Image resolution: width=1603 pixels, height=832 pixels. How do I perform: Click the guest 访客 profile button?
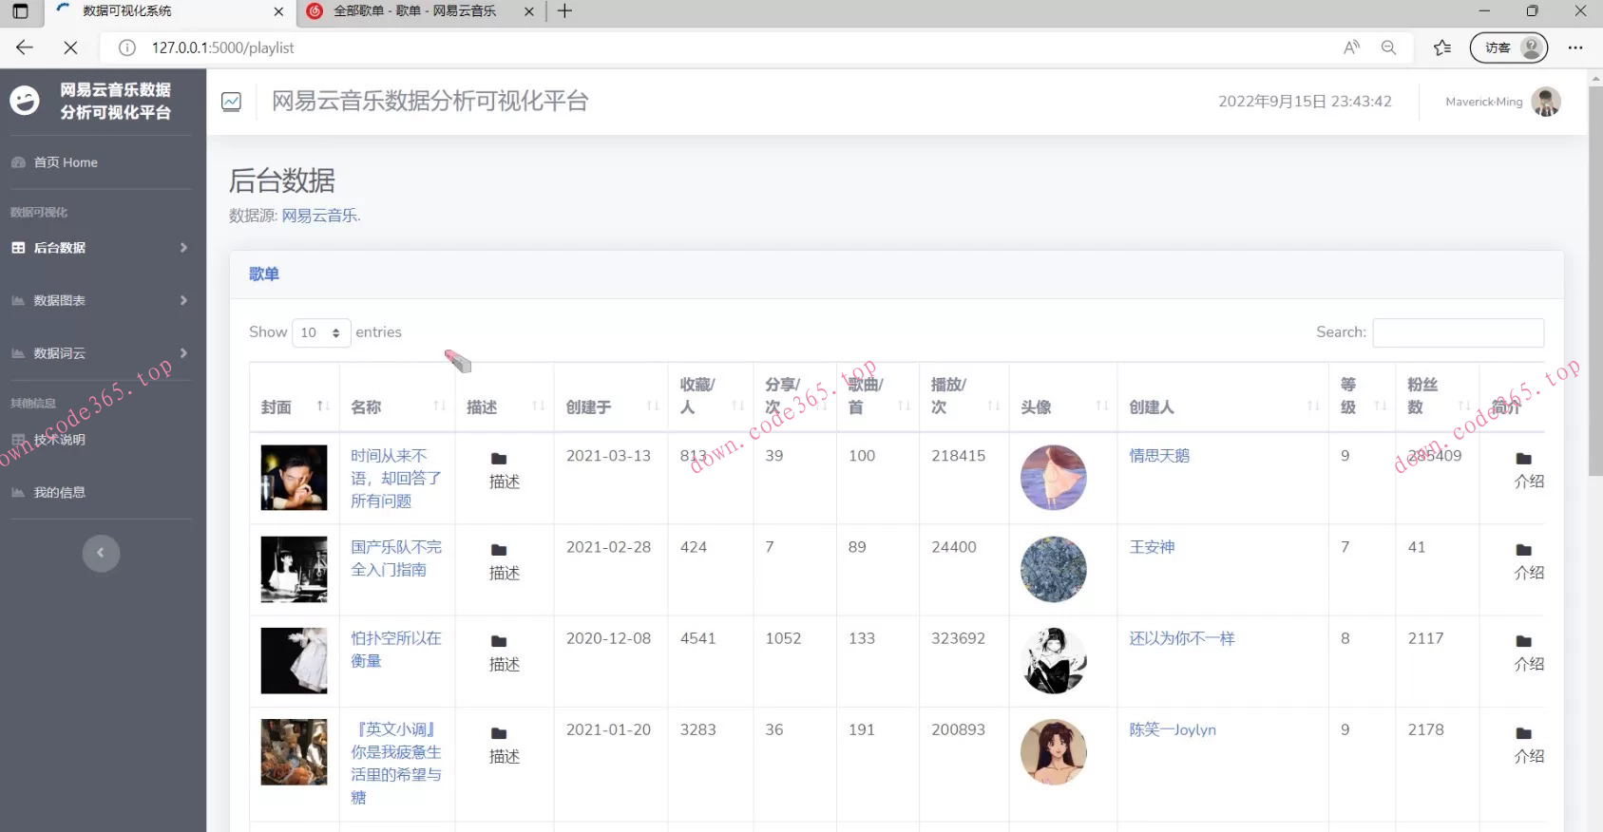1509,47
